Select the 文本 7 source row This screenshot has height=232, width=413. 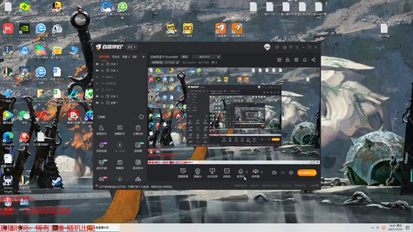click(120, 64)
